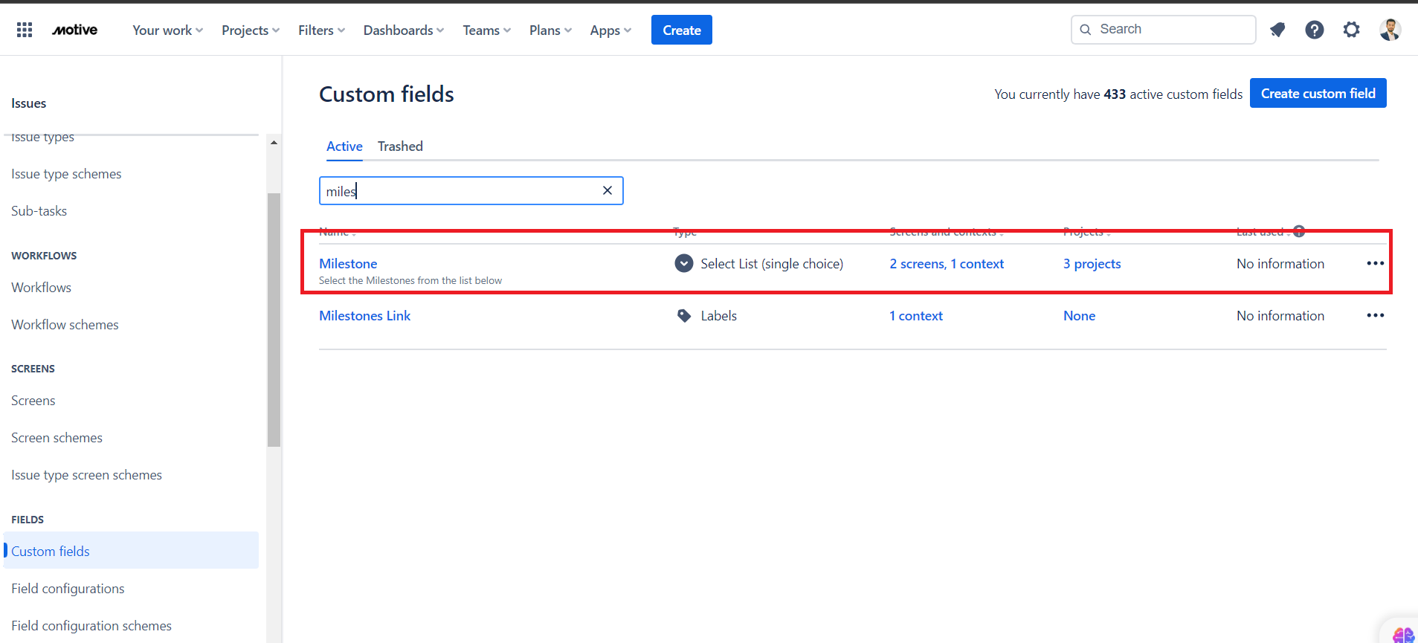1418x643 pixels.
Task: Switch to the Trashed tab
Action: (x=400, y=146)
